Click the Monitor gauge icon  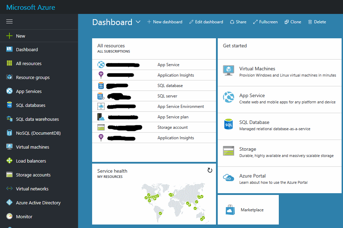(x=9, y=216)
